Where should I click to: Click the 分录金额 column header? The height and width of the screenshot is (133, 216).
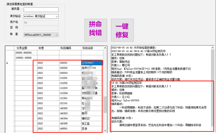[x=26, y=48]
